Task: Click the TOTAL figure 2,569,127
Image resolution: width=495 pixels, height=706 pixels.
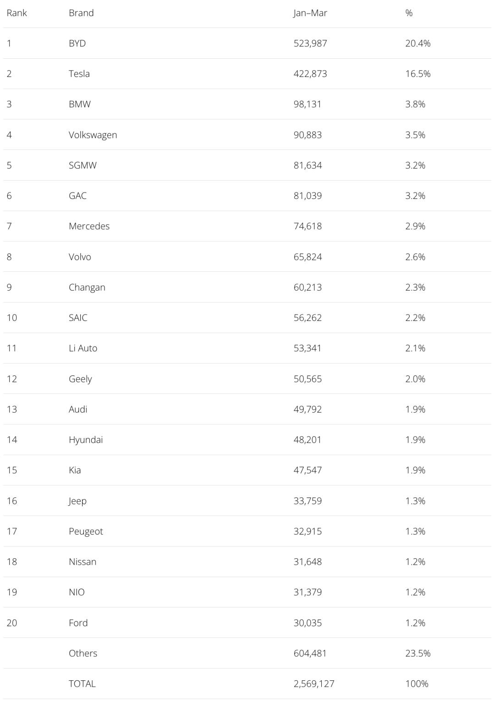Action: 314,684
